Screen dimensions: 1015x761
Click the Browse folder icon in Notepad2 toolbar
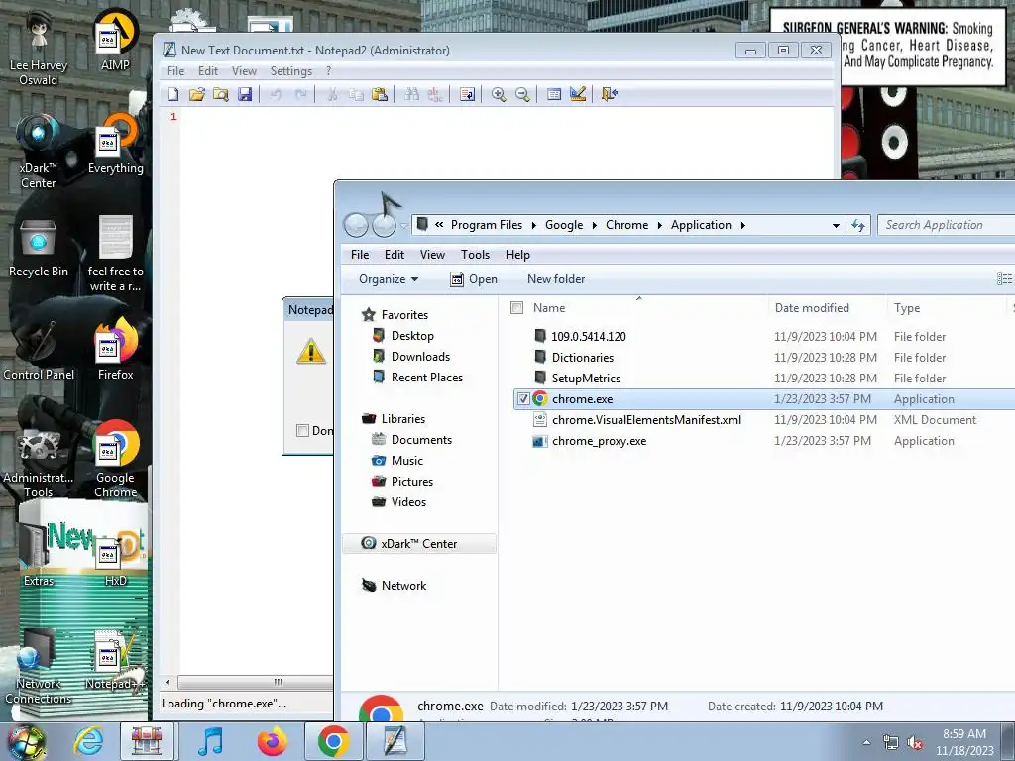221,94
